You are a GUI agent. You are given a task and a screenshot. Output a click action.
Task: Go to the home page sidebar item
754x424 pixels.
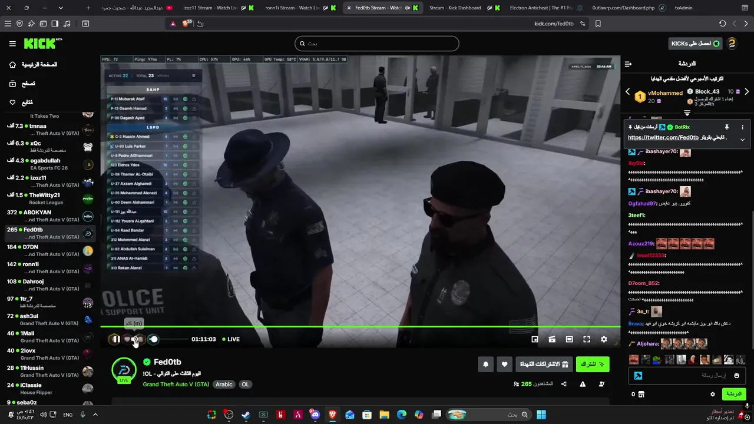coord(33,64)
